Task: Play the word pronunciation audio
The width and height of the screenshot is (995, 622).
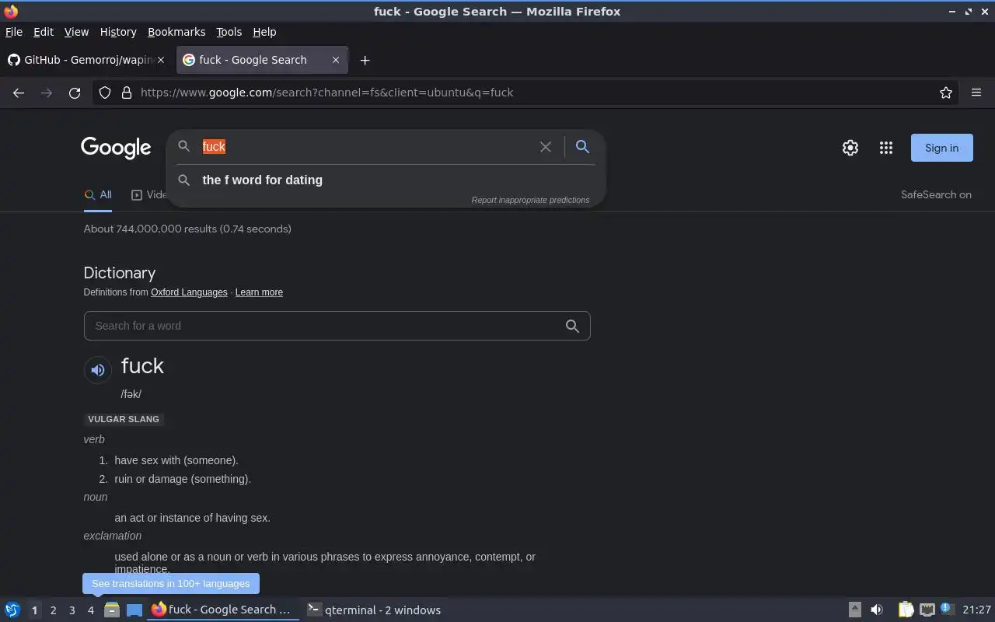Action: click(x=98, y=370)
